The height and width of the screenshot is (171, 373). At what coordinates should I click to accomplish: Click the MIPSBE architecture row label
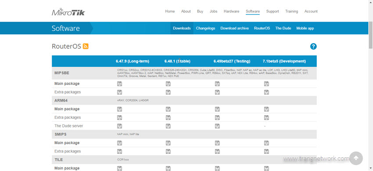[62, 73]
